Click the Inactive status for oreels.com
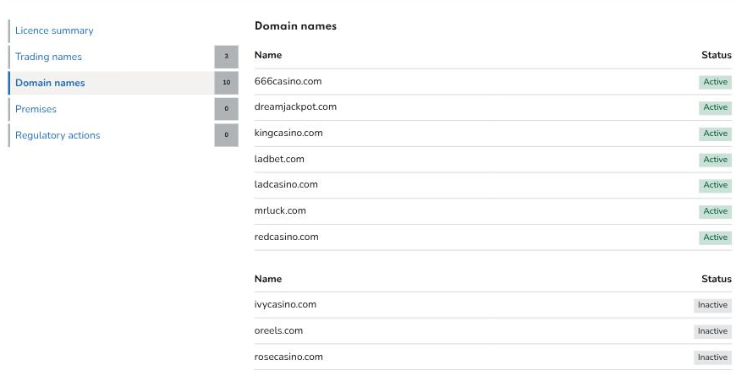 [x=712, y=331]
